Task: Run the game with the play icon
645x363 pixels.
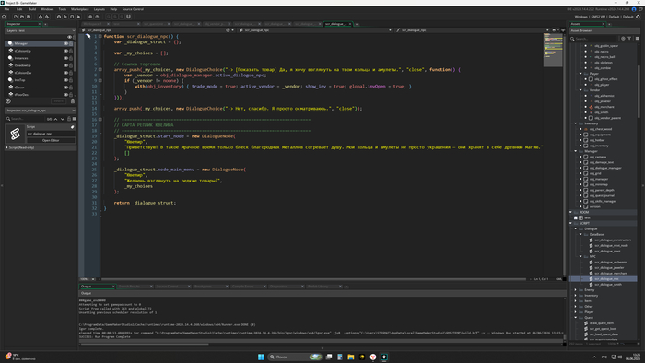Action: tap(65, 17)
